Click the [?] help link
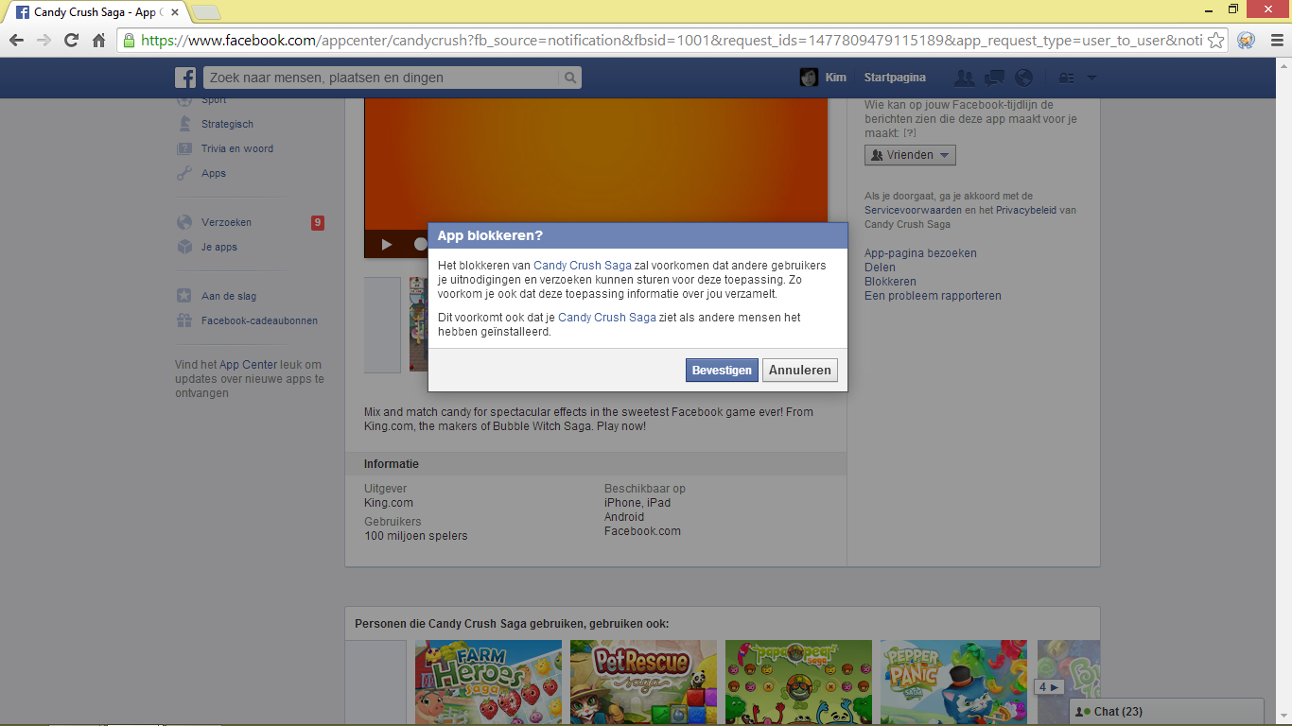The image size is (1292, 726). point(909,134)
